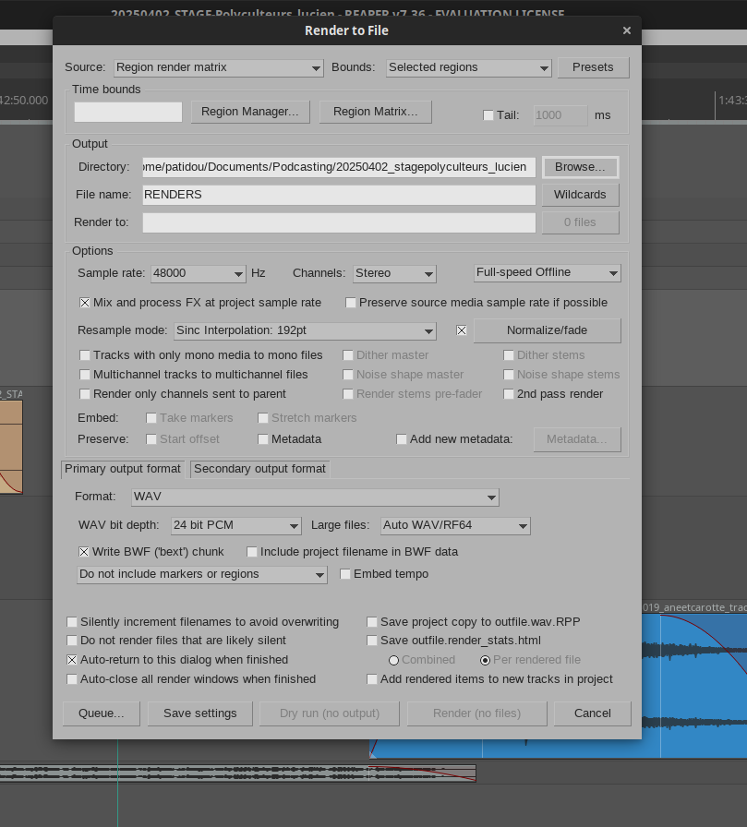Enable 2nd pass render checkbox
The image size is (747, 827).
[509, 394]
